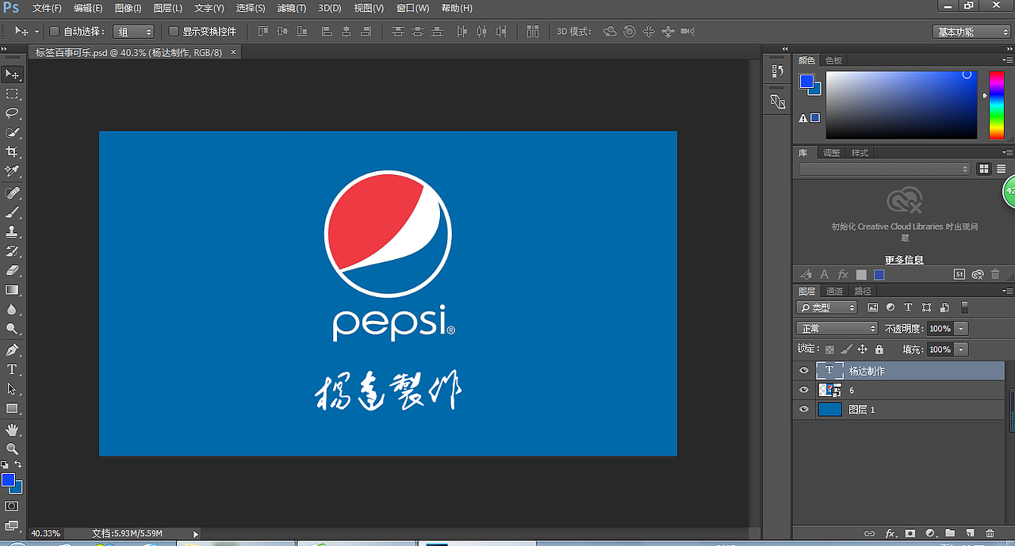Open status bar info arrow

(196, 534)
